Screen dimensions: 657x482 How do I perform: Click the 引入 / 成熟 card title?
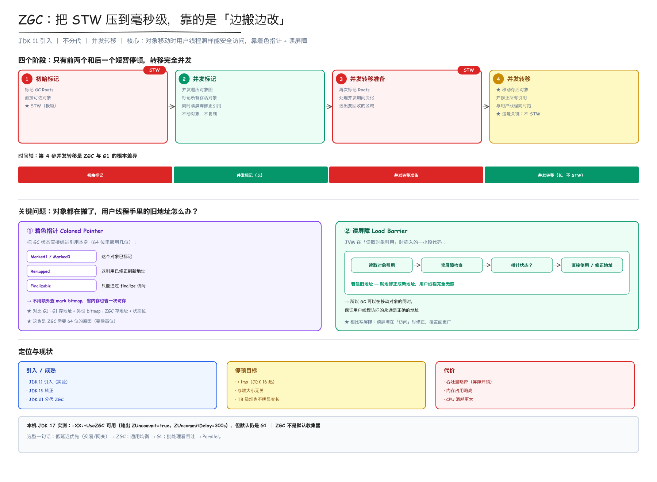pyautogui.click(x=41, y=370)
